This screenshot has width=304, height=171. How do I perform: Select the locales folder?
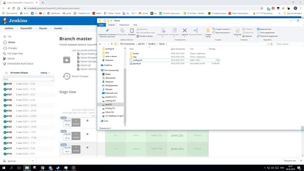[x=136, y=53]
